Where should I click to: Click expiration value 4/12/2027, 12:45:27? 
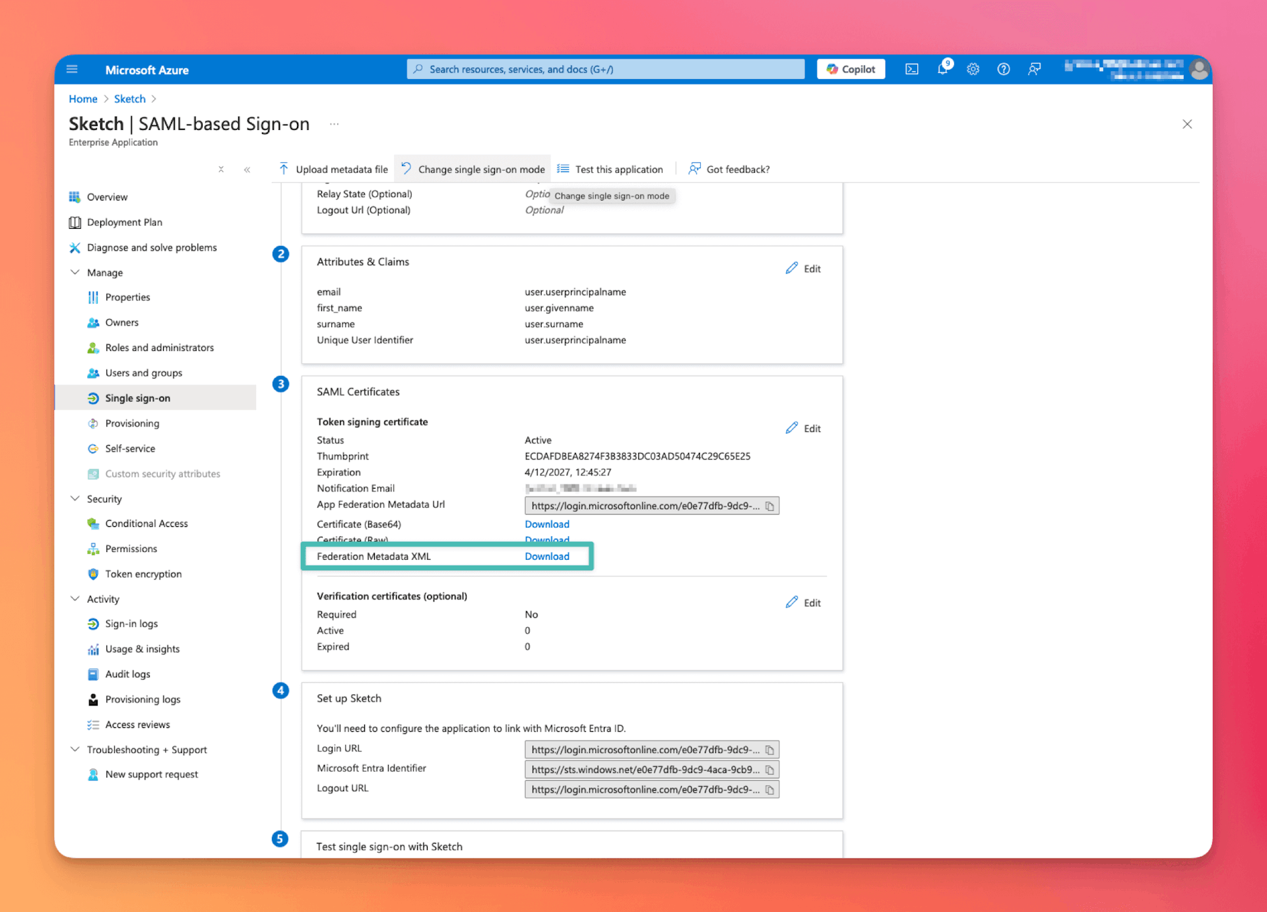coord(568,472)
